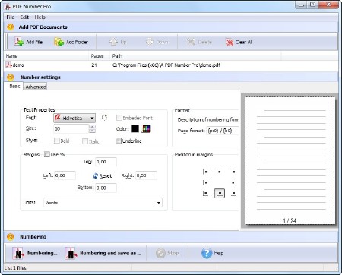The image size is (342, 275).
Task: Click the black Color swatch
Action: (x=135, y=129)
